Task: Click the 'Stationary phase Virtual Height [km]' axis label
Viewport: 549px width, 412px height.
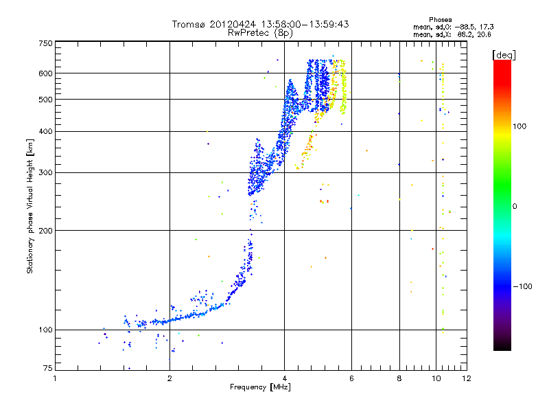Action: coord(30,206)
